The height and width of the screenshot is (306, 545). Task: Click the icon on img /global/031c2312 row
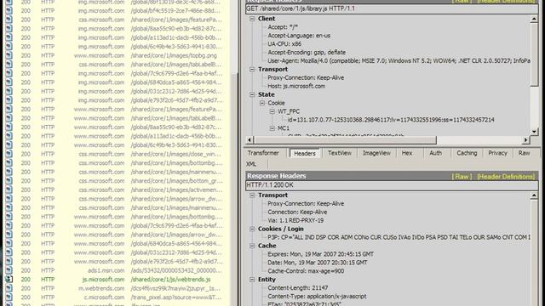click(x=9, y=91)
